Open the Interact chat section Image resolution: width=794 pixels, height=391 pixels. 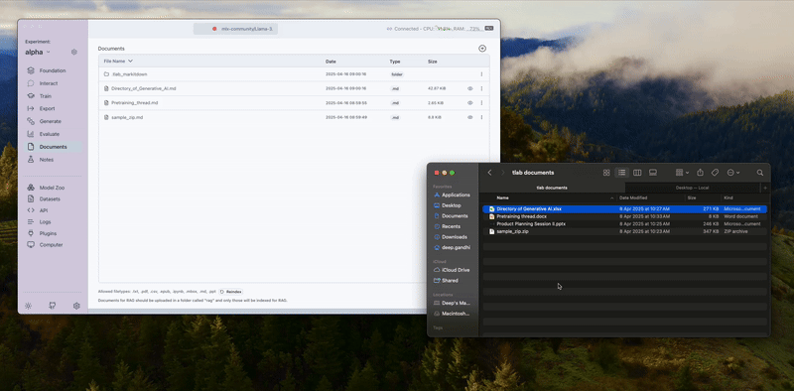point(43,83)
